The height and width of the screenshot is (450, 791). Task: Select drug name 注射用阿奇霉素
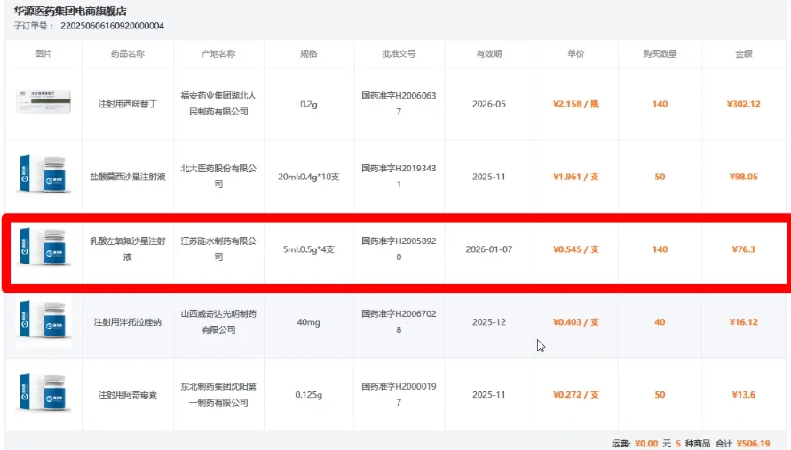pos(128,394)
